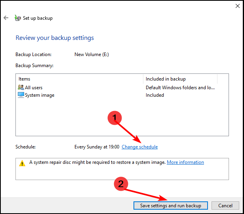
Task: Select the System image monitor icon
Action: click(x=21, y=95)
